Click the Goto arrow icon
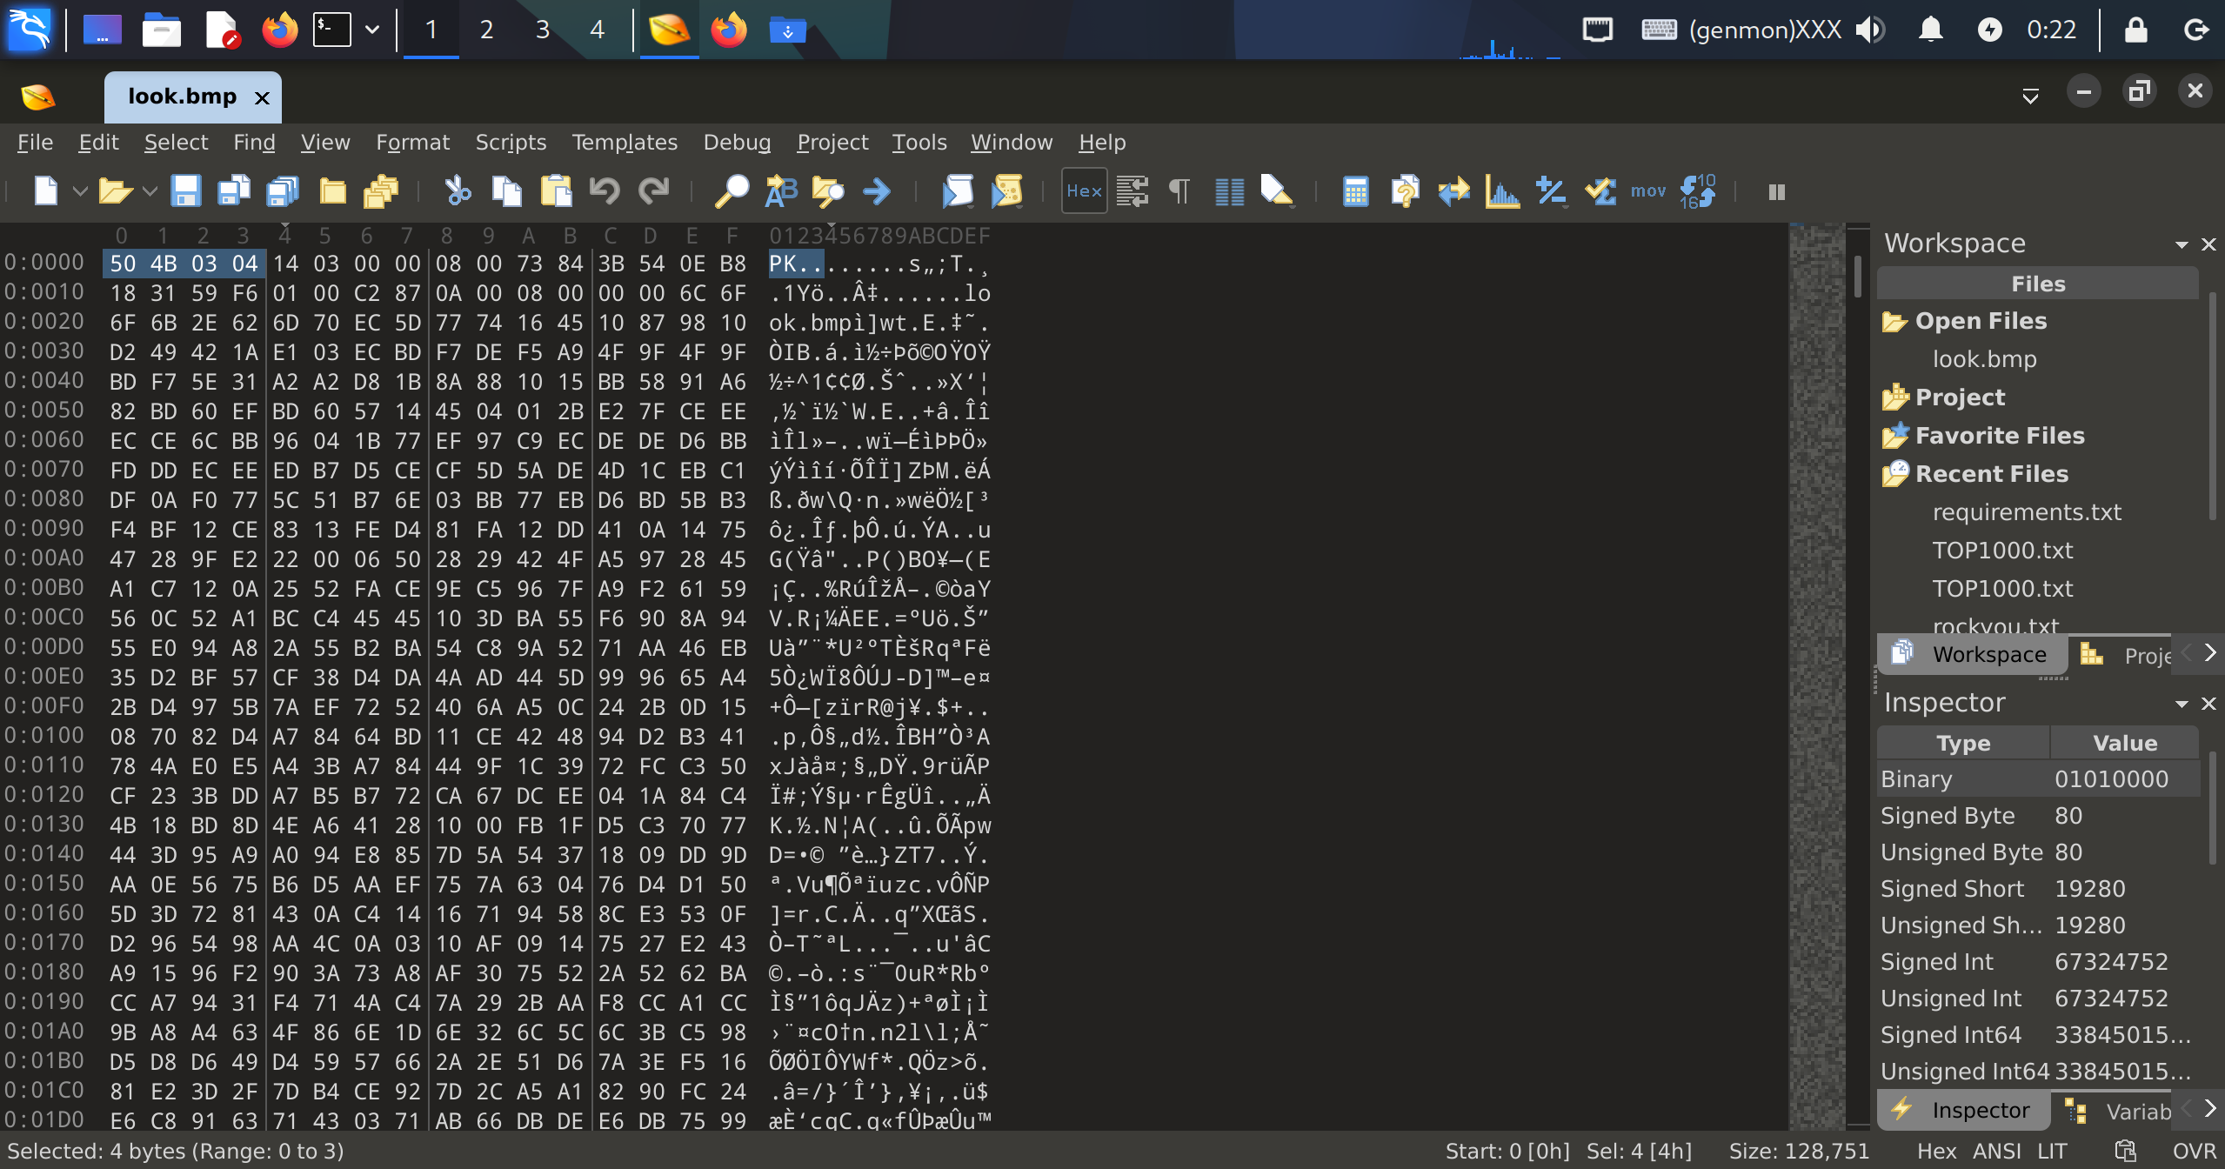This screenshot has width=2225, height=1169. 877,190
